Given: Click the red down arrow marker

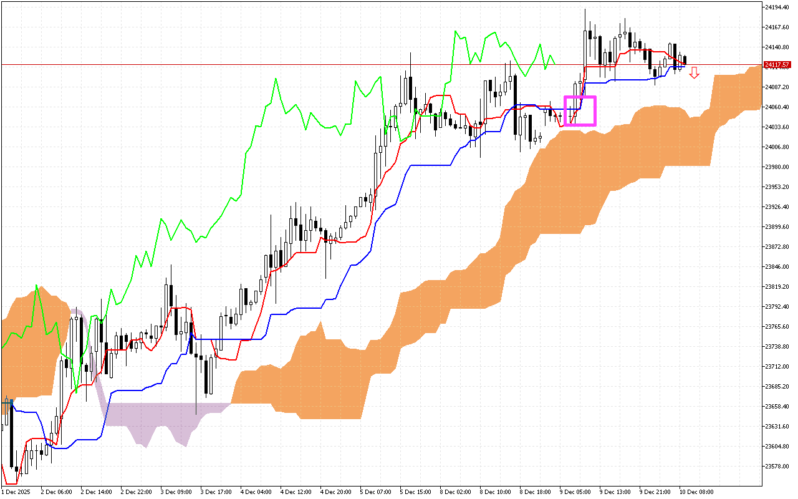Looking at the screenshot, I should [694, 73].
